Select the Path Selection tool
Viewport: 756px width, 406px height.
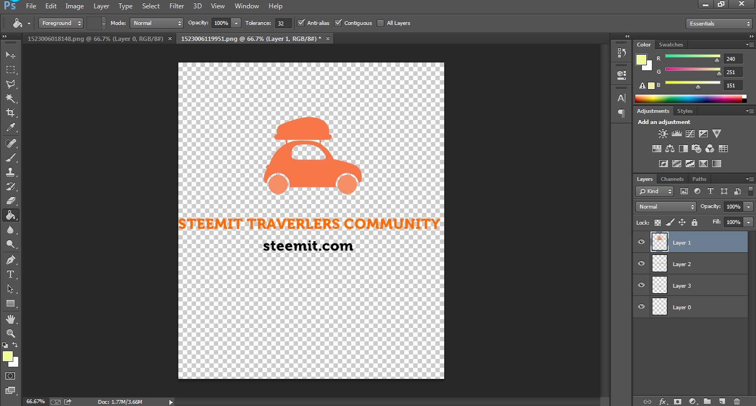point(11,289)
